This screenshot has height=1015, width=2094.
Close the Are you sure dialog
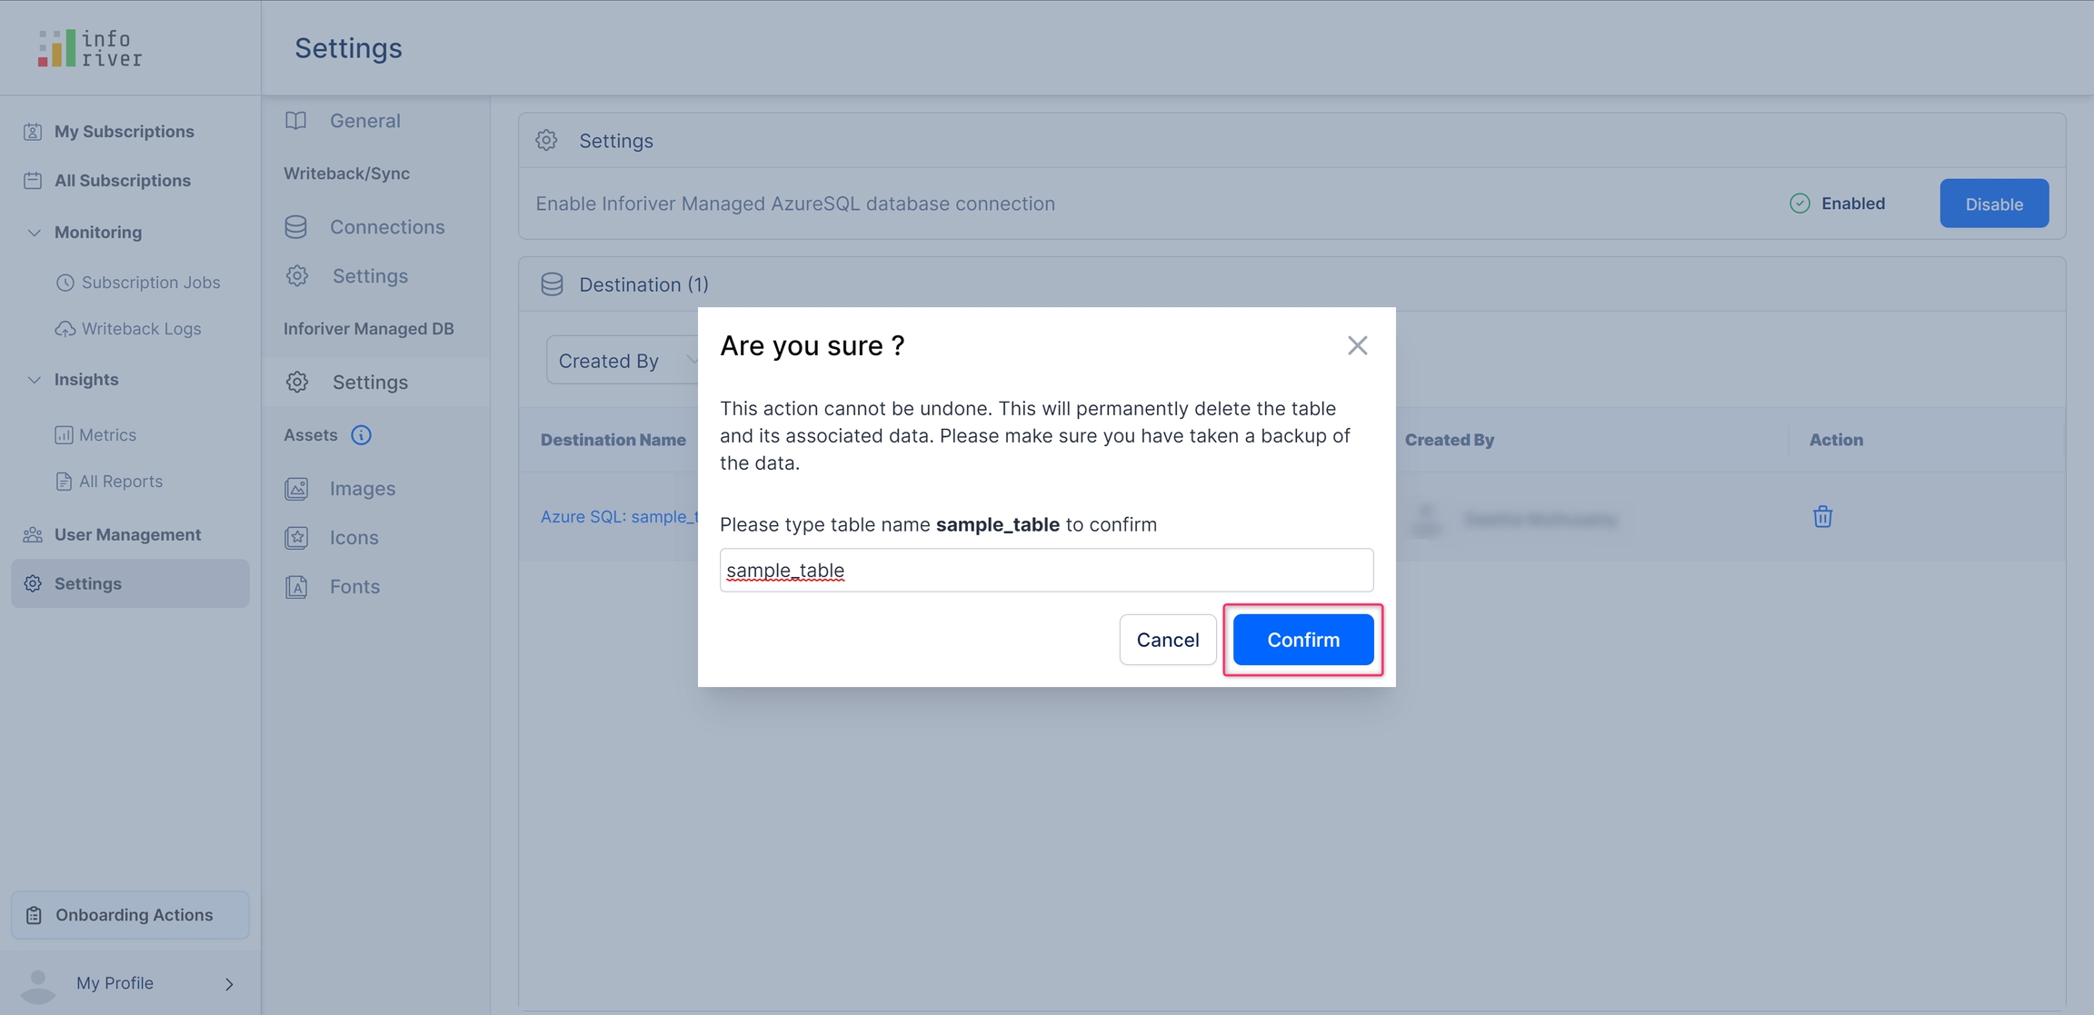[1357, 345]
